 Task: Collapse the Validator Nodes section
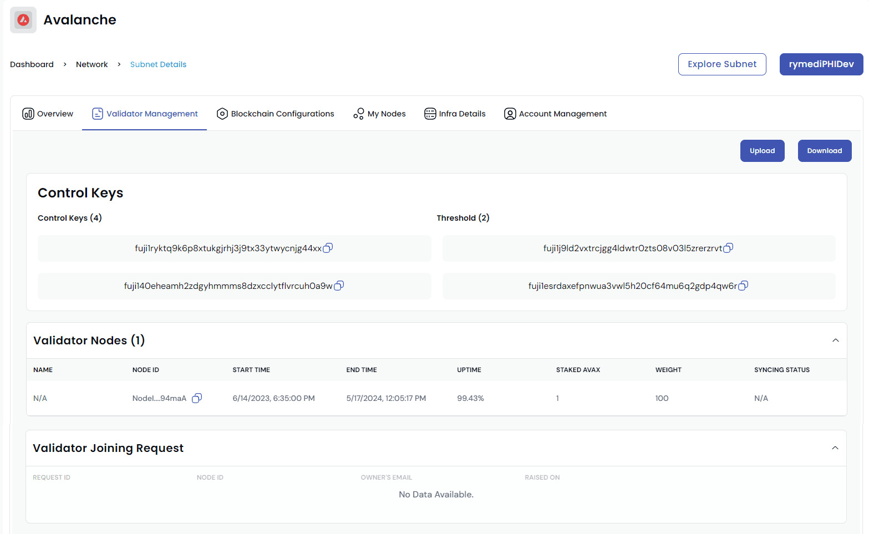(836, 340)
